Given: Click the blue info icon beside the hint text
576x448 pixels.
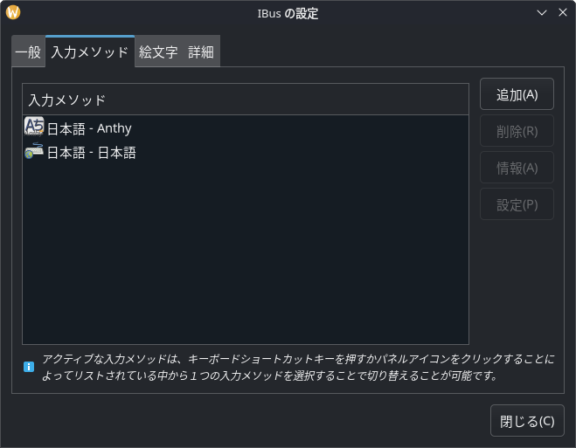Looking at the screenshot, I should 29,367.
